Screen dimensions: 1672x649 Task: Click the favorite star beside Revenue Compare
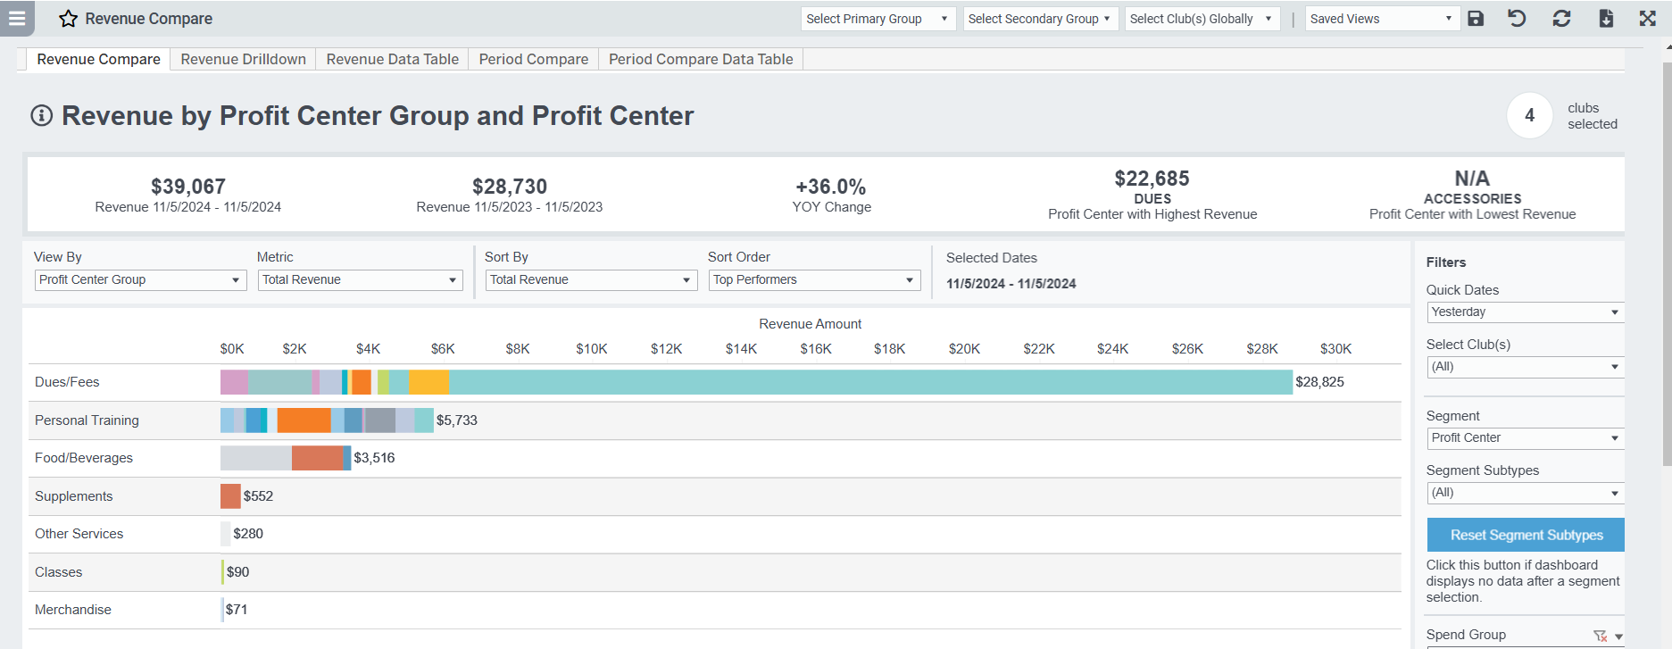tap(68, 19)
